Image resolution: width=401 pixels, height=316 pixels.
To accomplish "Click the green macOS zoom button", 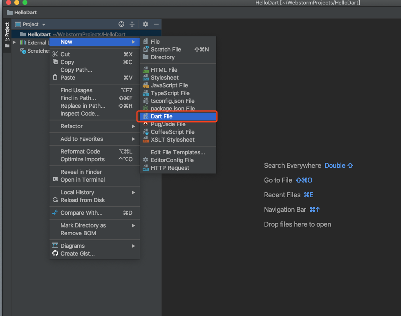I will tap(25, 2).
